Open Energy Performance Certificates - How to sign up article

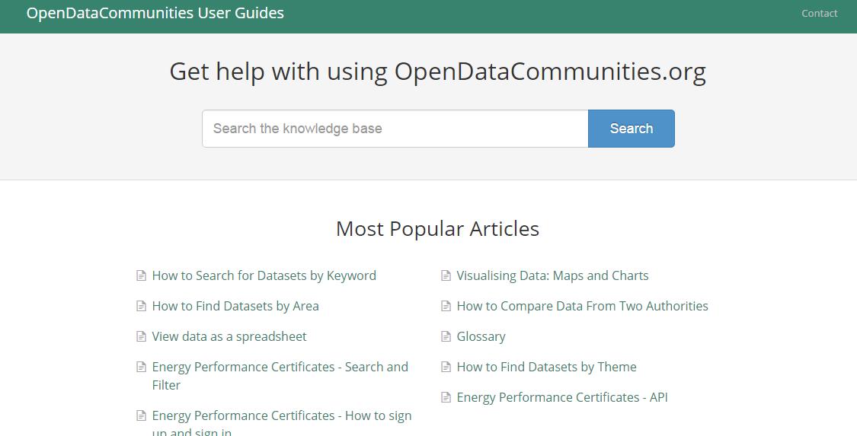click(x=281, y=424)
